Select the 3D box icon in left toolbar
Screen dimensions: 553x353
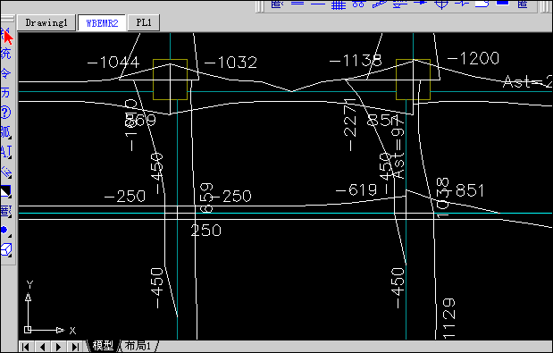click(x=6, y=249)
